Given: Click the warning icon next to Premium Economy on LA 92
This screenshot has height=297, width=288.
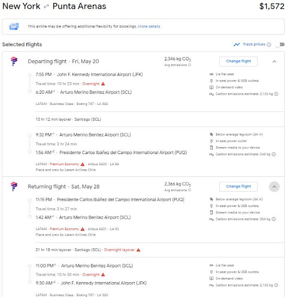Looking at the screenshot, I should (82, 229).
